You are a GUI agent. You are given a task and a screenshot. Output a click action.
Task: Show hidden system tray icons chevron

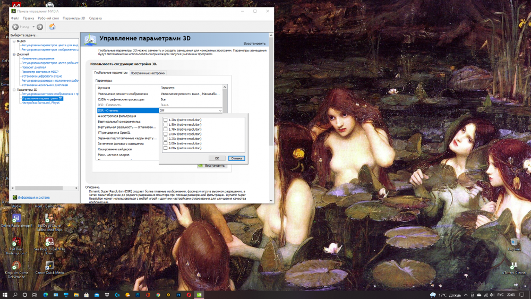coord(466,295)
